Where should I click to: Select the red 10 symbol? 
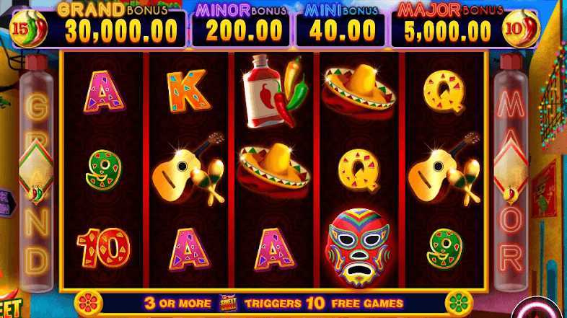104,248
